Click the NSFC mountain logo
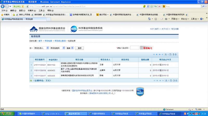The image size is (208, 116). coord(34,29)
